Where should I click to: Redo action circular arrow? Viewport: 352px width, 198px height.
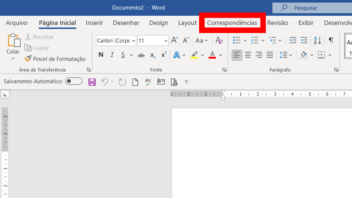[122, 82]
